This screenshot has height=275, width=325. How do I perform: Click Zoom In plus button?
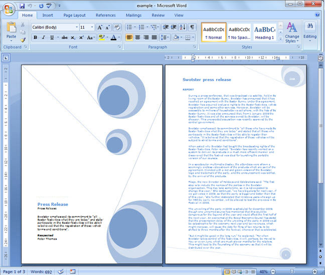tap(314, 271)
